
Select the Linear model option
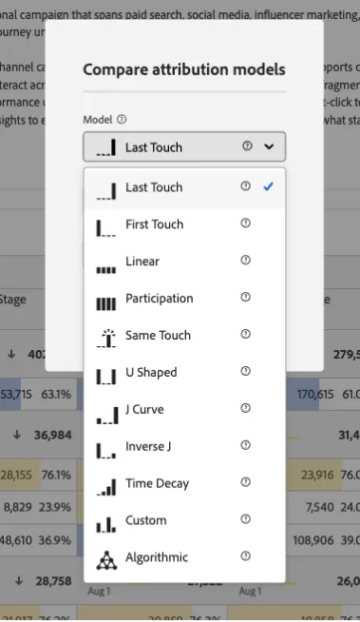click(x=184, y=262)
